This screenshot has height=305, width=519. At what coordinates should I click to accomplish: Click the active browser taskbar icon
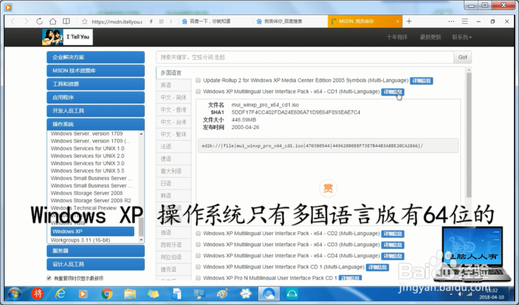click(x=269, y=294)
